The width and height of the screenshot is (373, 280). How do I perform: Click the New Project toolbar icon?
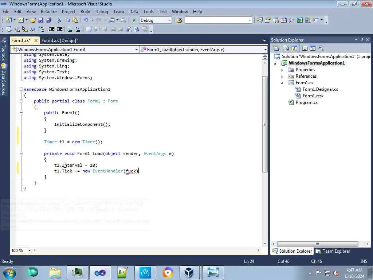9,20
